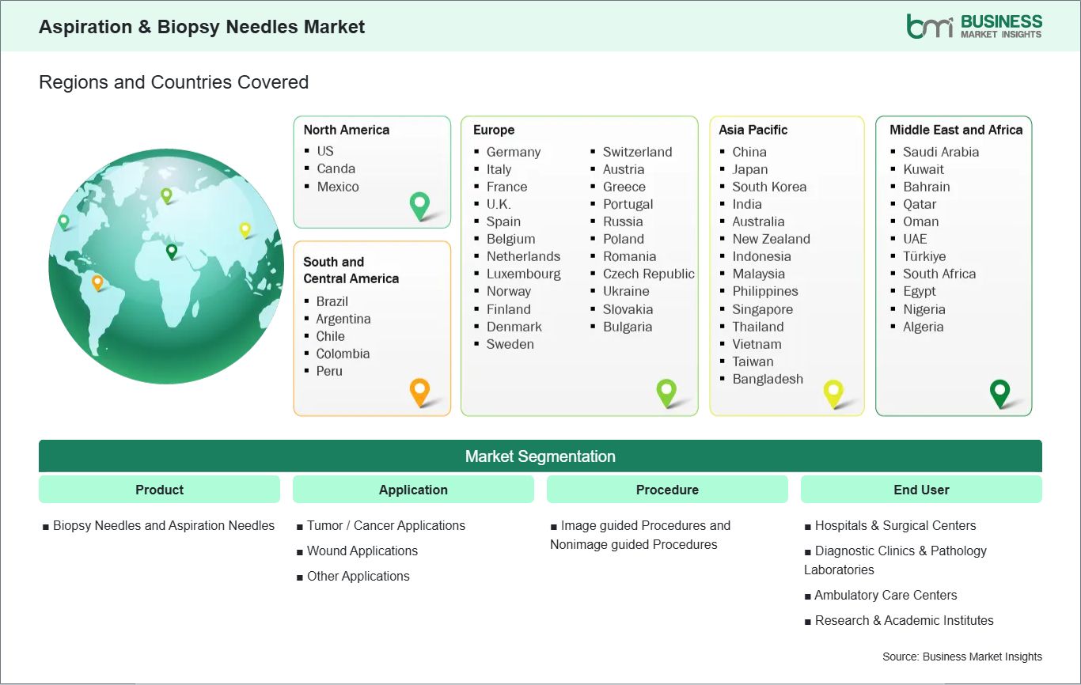Click the dark green pin in Middle East and Africa box
The image size is (1081, 685).
click(1000, 392)
